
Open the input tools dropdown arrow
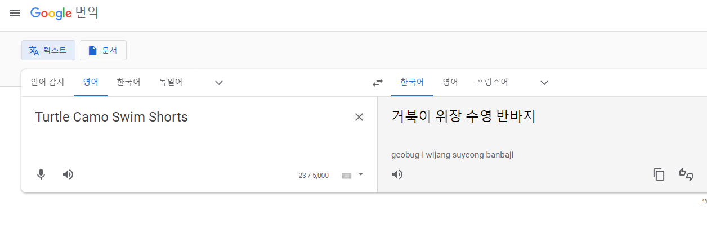(x=361, y=174)
